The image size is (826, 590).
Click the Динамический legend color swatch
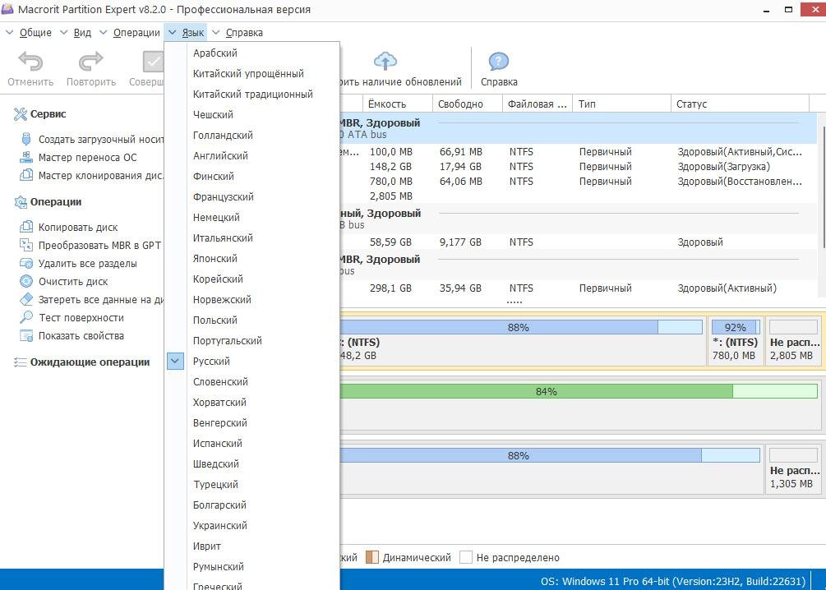[372, 557]
